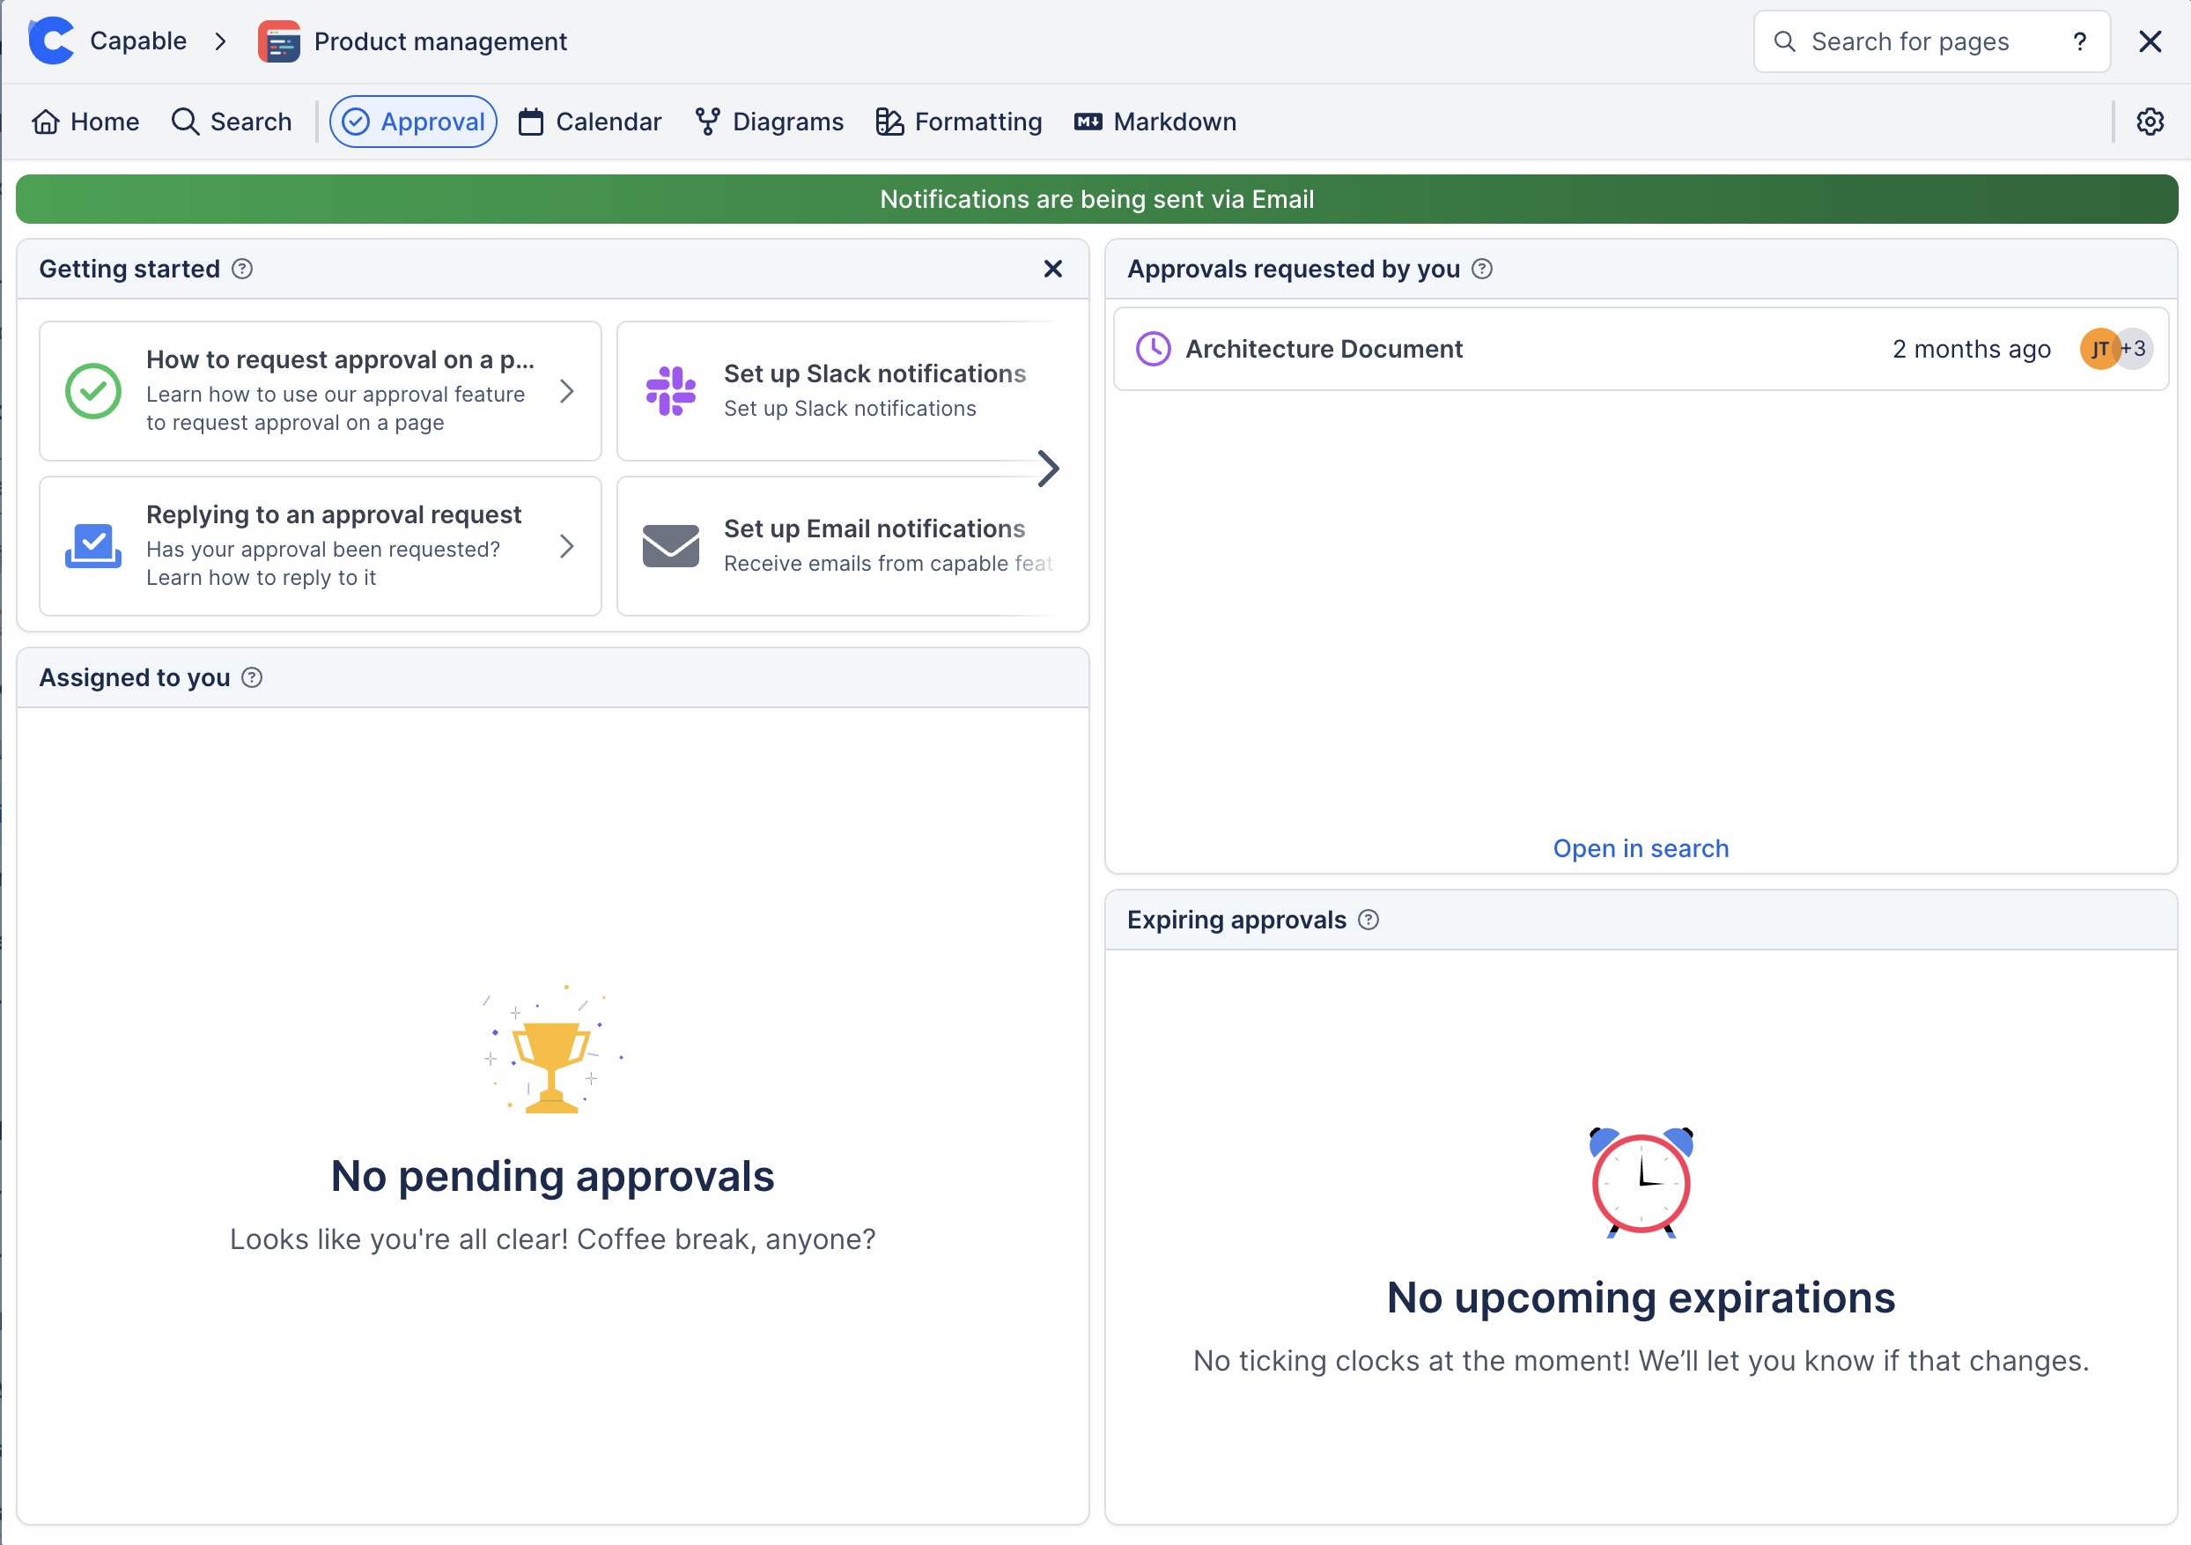Open the Diagrams tab
The height and width of the screenshot is (1545, 2191).
pos(769,122)
